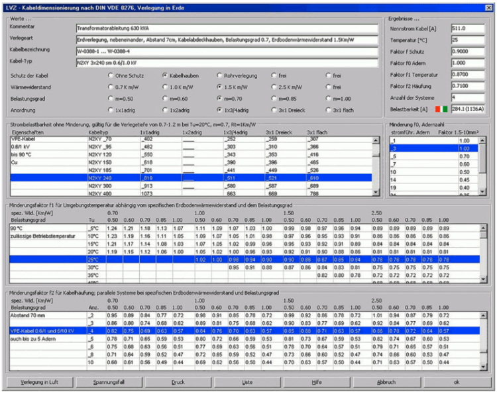Choose 'Rohrverlegung' as cable protection

tap(220, 75)
